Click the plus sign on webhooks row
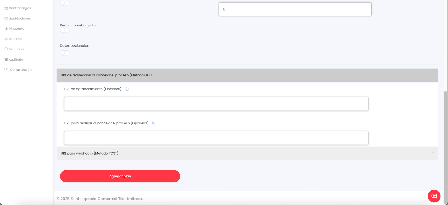The width and height of the screenshot is (448, 205). tap(433, 152)
